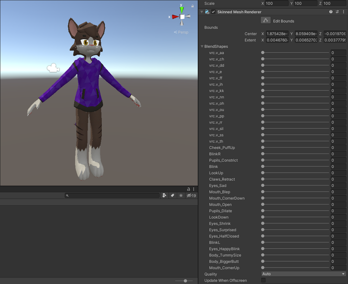This screenshot has width=348, height=284.
Task: Enable Update When Offscreen checkbox
Action: pos(263,280)
